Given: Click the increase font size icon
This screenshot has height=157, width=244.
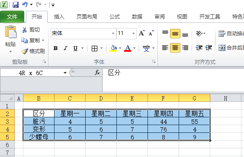Looking at the screenshot, I should pyautogui.click(x=142, y=33).
